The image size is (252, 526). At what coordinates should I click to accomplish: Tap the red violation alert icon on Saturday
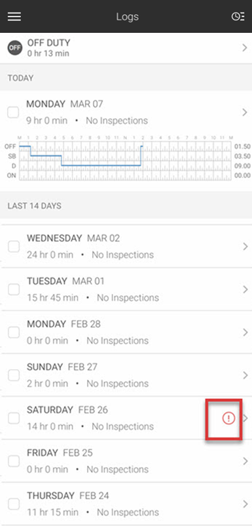[229, 418]
